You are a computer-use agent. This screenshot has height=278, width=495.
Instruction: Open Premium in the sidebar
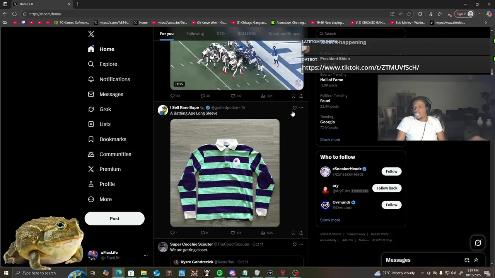pyautogui.click(x=104, y=169)
